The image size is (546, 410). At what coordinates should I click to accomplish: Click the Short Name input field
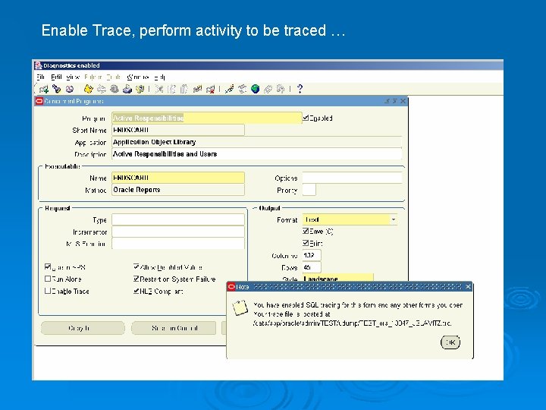(x=178, y=130)
